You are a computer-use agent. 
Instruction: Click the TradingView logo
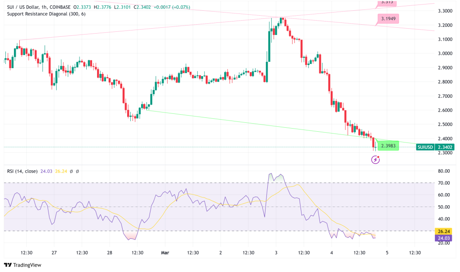(22, 265)
